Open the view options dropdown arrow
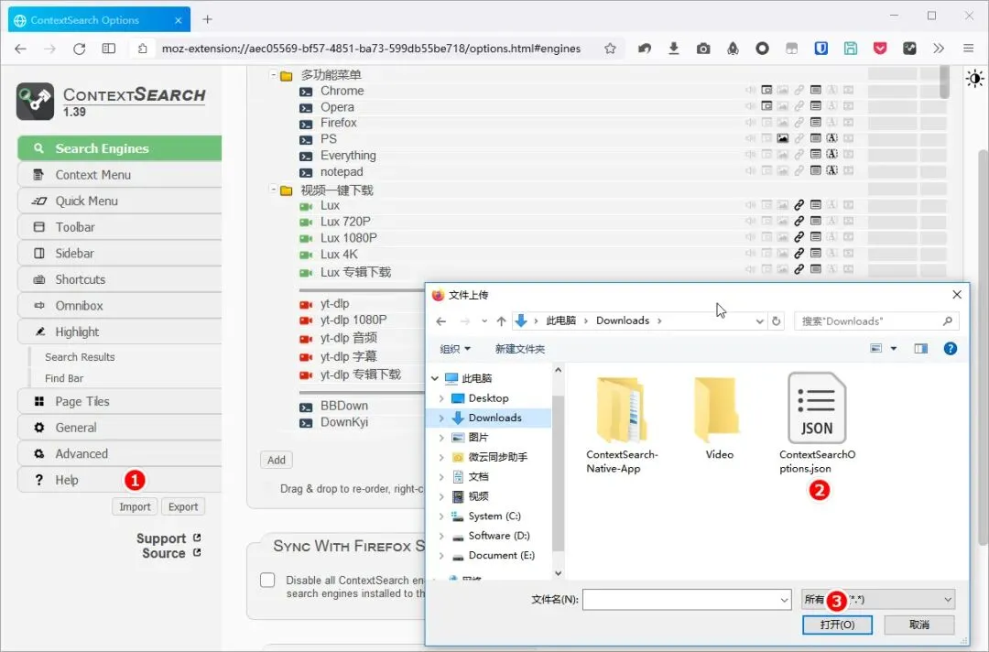 click(893, 349)
